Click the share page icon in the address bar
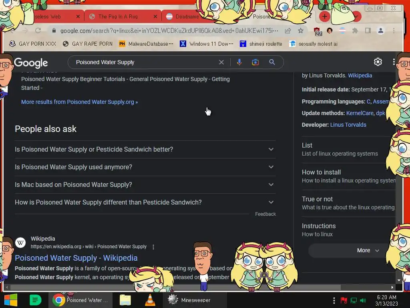Viewport: 410px width, 308px height. (288, 30)
